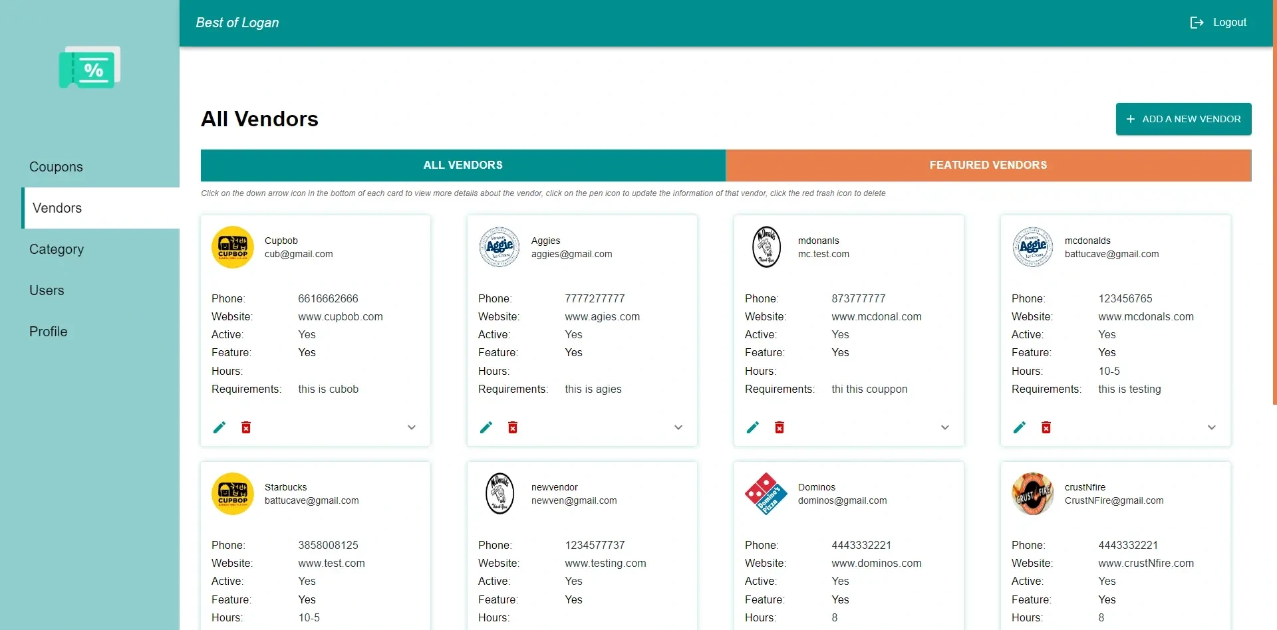Click mdonanls website www.mcdonal.com
The height and width of the screenshot is (630, 1277).
point(877,317)
